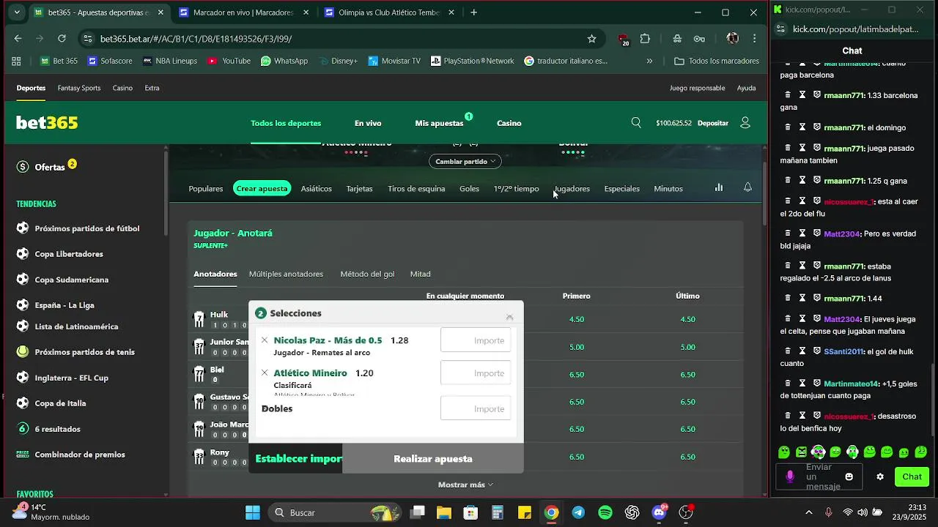This screenshot has height=527, width=938.
Task: Click the Depositar link
Action: point(713,123)
